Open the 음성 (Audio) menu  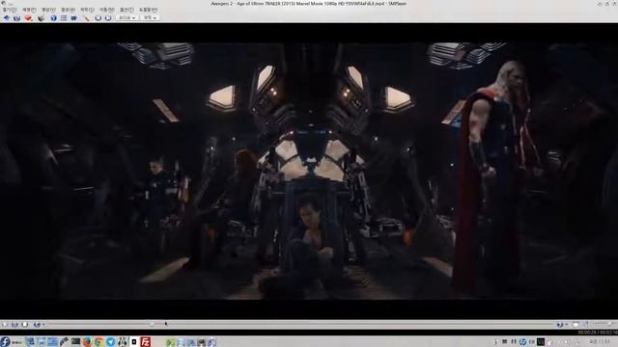(x=68, y=10)
